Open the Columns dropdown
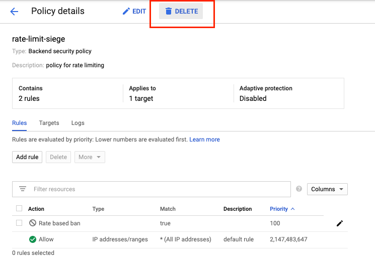 [x=327, y=189]
